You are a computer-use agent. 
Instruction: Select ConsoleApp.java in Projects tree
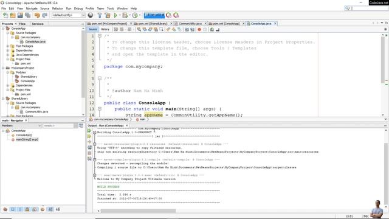(35, 42)
